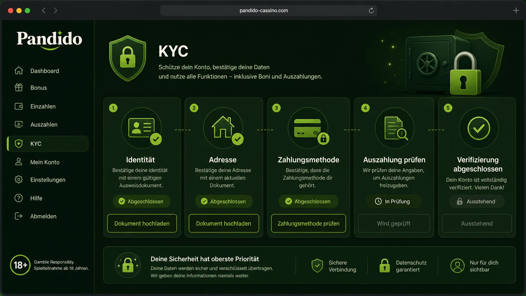The image size is (526, 296).
Task: Click Dokument hochladen under Adresse
Action: tap(224, 223)
